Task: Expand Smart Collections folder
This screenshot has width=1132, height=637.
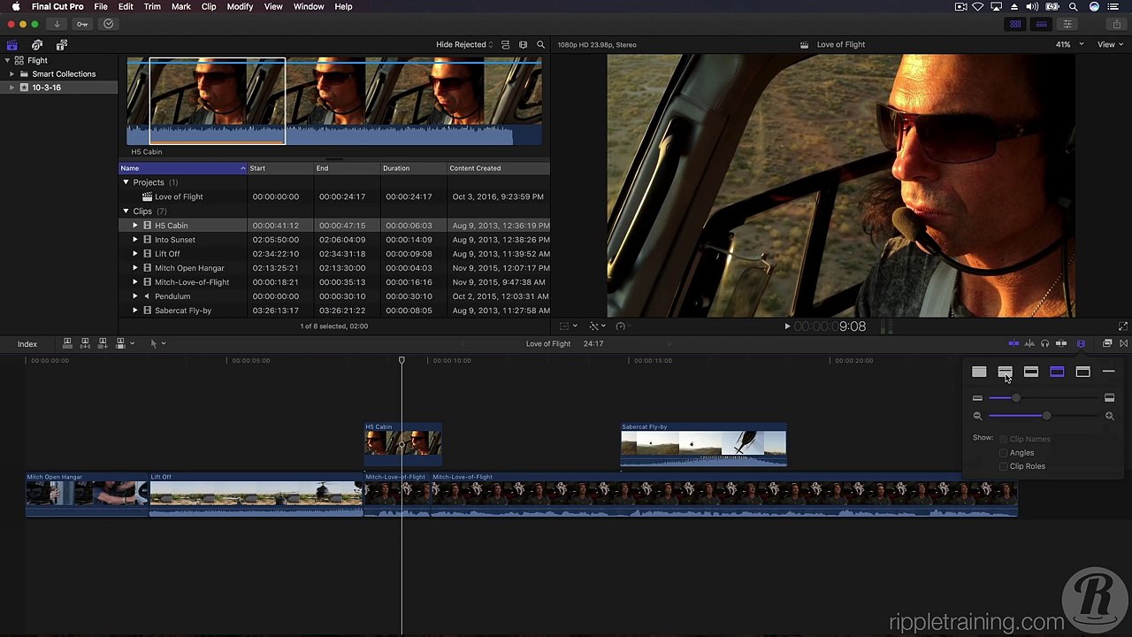Action: pos(11,73)
